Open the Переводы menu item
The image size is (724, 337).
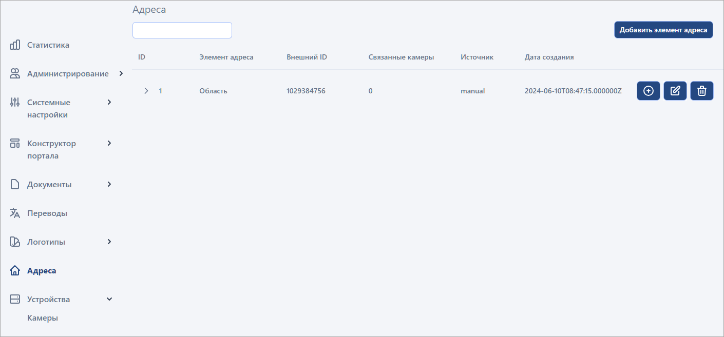(x=47, y=213)
